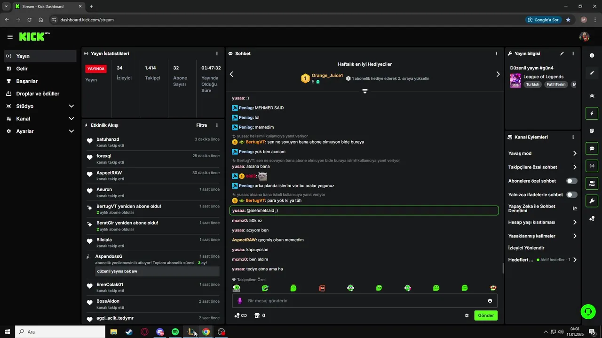The height and width of the screenshot is (338, 602).
Task: Collapse the top gifters banner in chat
Action: [x=364, y=91]
